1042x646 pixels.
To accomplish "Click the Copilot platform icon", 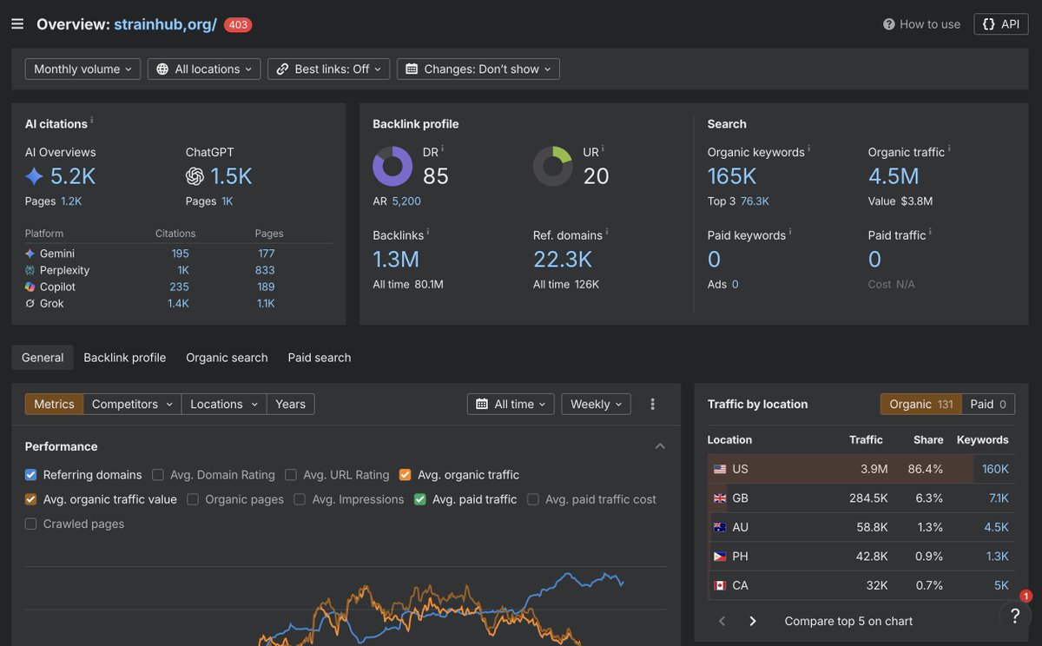I will coord(30,287).
